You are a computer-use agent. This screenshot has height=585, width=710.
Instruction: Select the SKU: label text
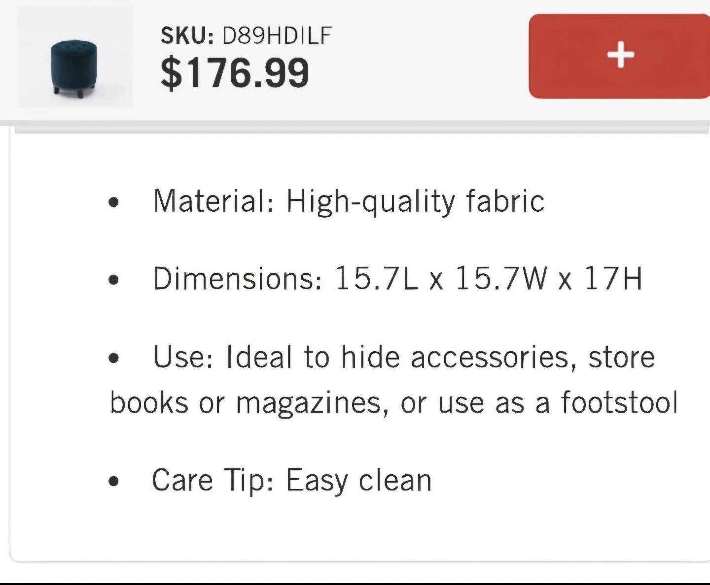187,35
